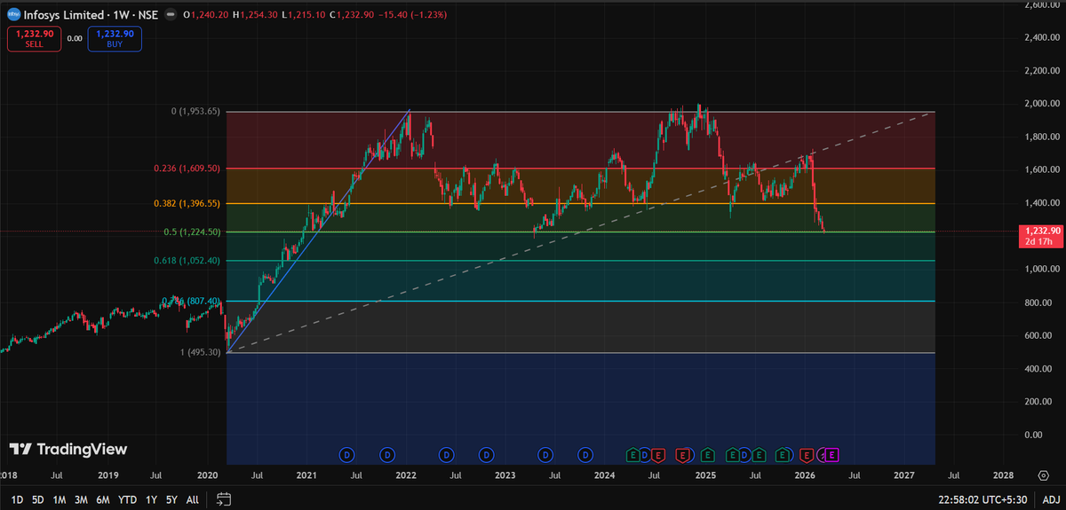Click the dividend D marker just before 2024

585,455
